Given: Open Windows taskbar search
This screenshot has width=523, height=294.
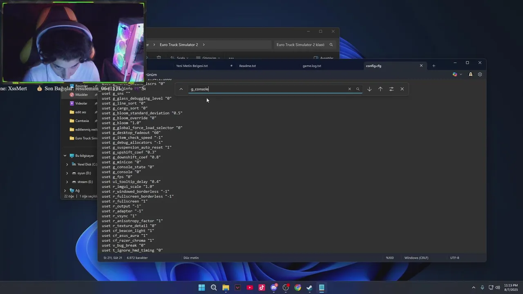Looking at the screenshot, I should (214, 287).
